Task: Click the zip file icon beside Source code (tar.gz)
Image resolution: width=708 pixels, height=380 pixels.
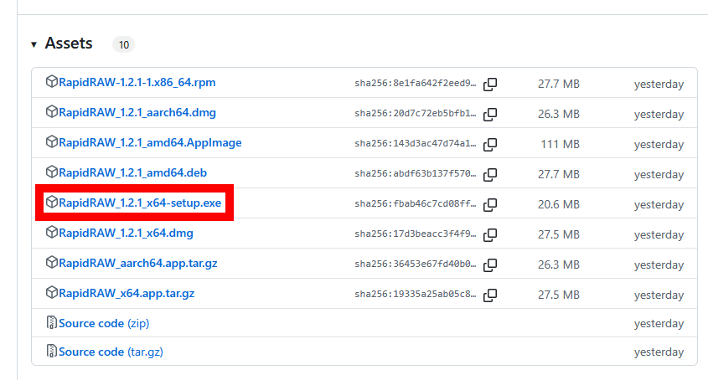Action: (51, 351)
